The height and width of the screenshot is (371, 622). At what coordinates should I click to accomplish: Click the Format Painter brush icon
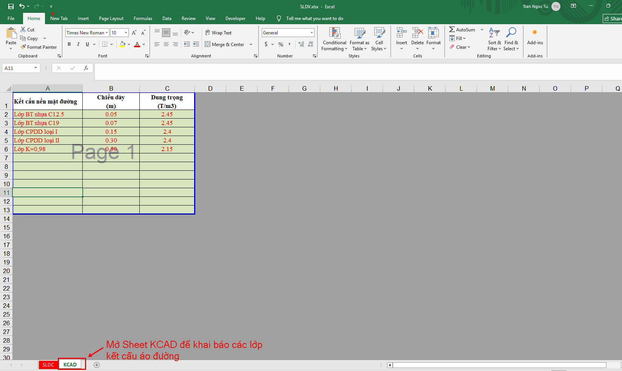click(x=23, y=47)
